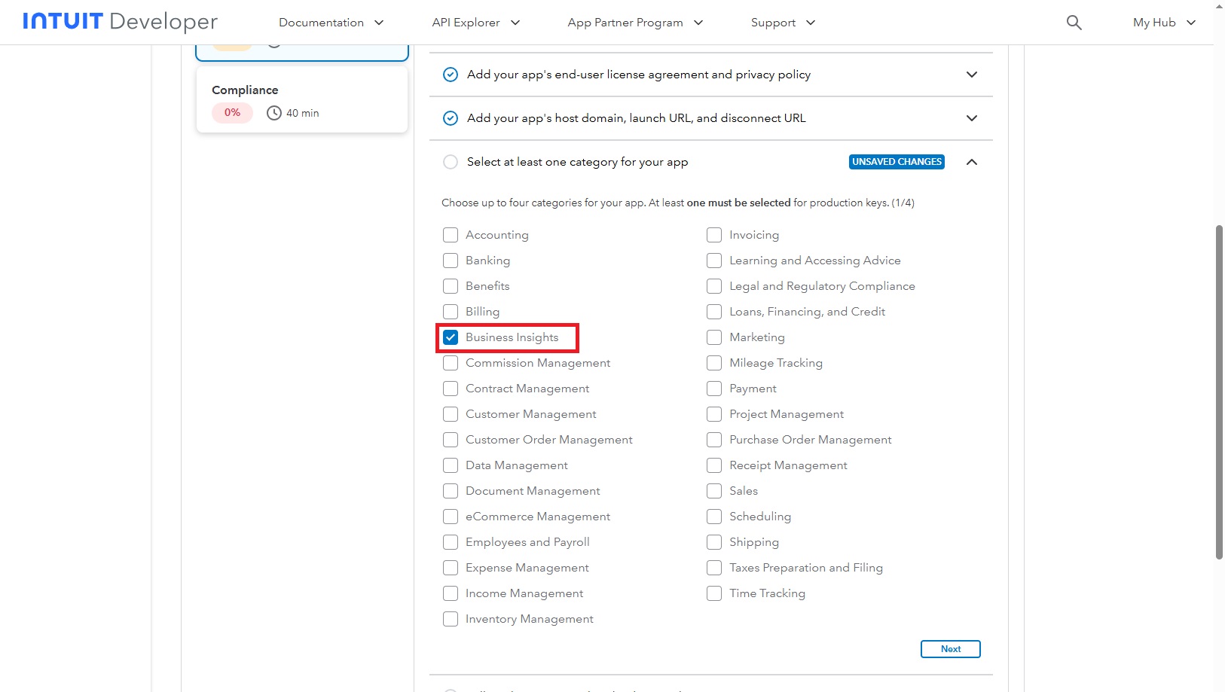The height and width of the screenshot is (692, 1225).
Task: Check the Accounting category checkbox
Action: tap(451, 235)
